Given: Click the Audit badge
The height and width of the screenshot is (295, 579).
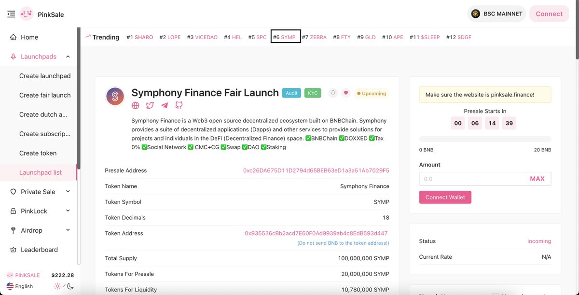Looking at the screenshot, I should (x=291, y=93).
